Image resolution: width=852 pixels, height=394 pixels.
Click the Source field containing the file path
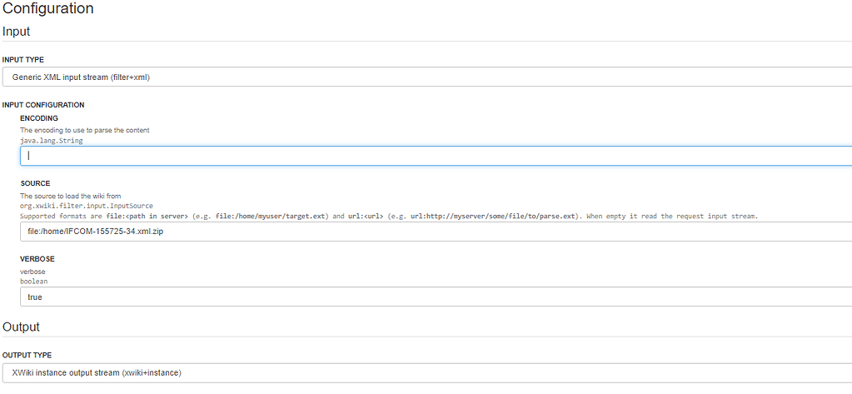(436, 232)
